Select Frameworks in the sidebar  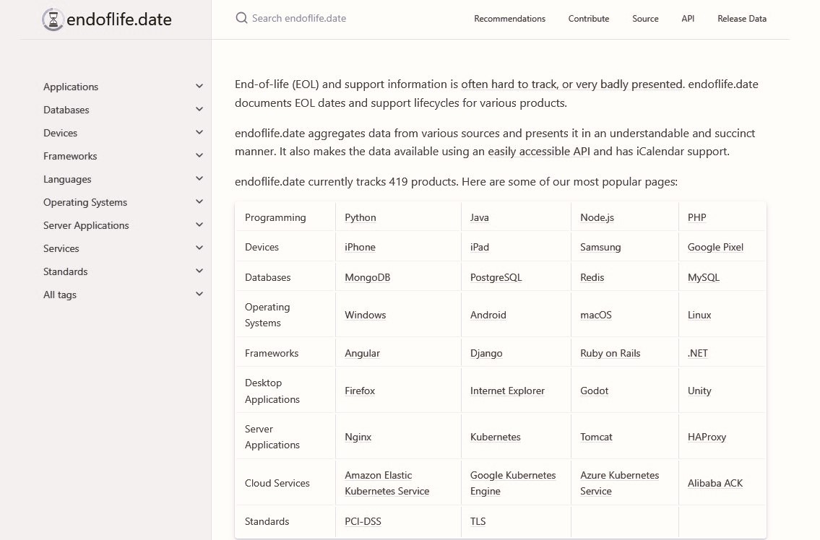(70, 156)
